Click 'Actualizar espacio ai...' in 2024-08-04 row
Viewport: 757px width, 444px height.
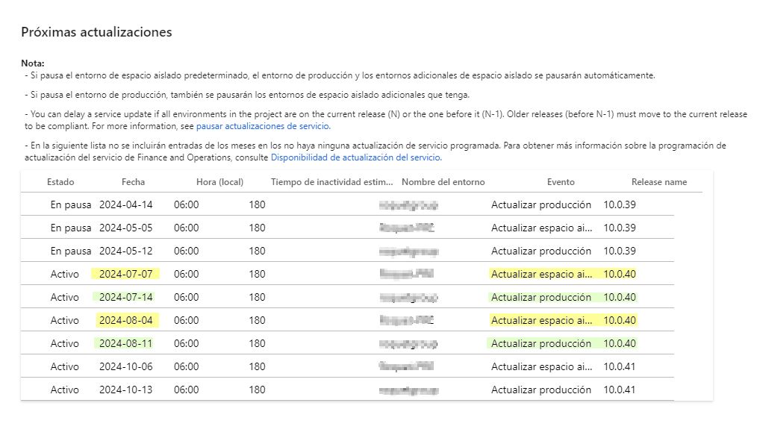pyautogui.click(x=542, y=320)
